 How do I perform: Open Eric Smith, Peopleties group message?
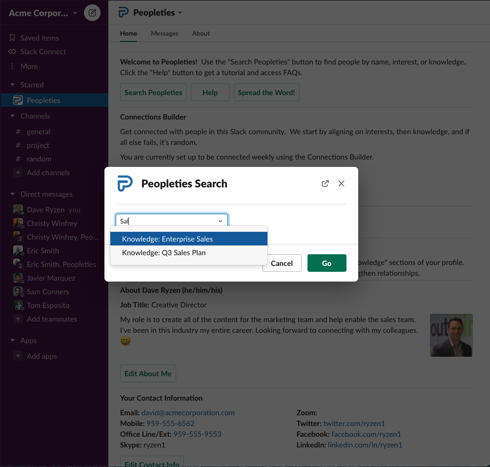[54, 264]
